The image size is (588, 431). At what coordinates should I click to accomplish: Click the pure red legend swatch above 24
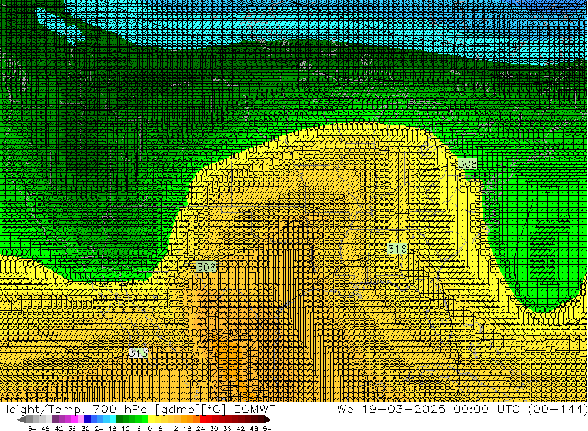point(203,419)
